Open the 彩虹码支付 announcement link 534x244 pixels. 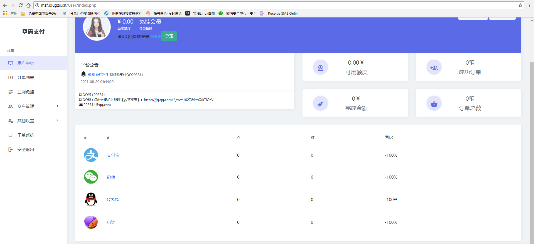point(98,74)
